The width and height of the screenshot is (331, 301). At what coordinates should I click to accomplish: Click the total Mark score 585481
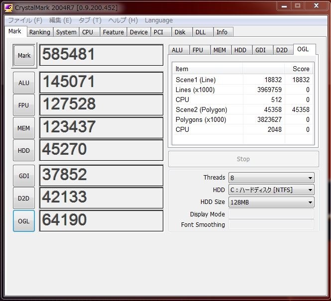pyautogui.click(x=102, y=55)
